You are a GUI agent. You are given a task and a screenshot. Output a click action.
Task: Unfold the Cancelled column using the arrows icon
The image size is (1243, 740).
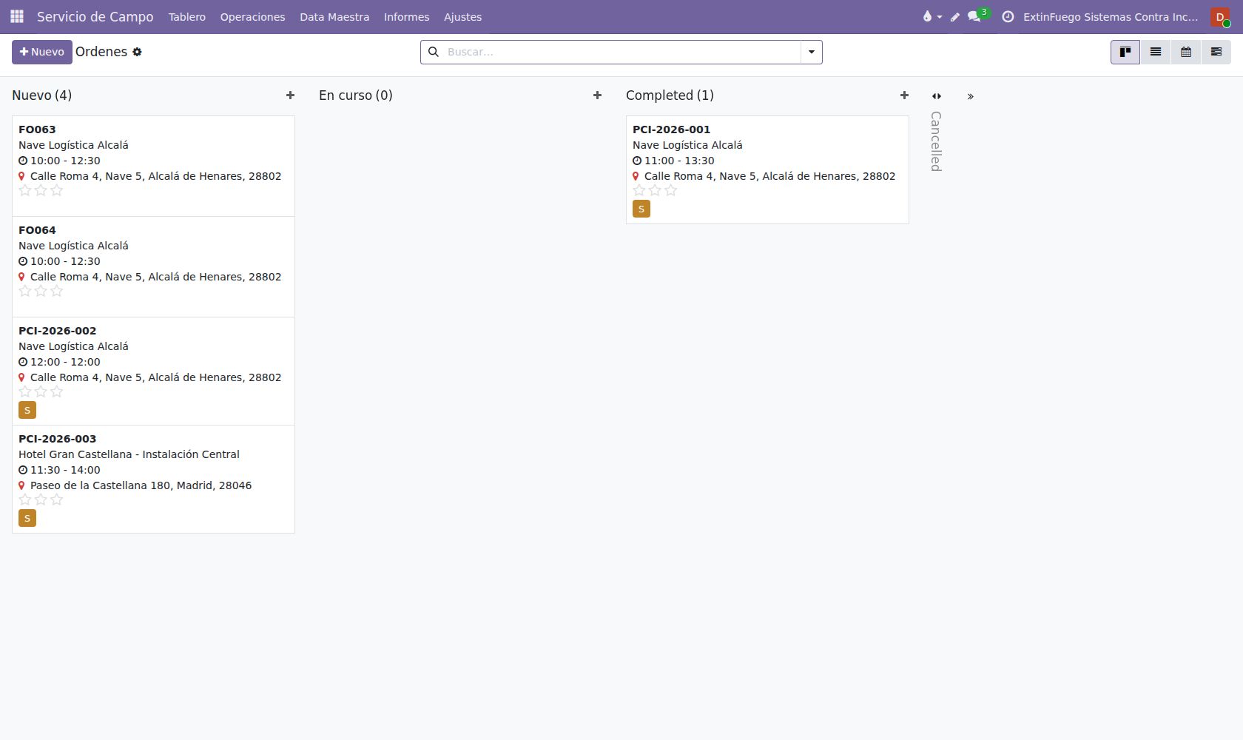click(x=937, y=96)
